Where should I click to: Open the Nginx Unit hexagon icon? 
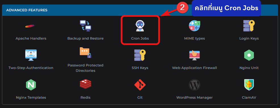point(249,55)
